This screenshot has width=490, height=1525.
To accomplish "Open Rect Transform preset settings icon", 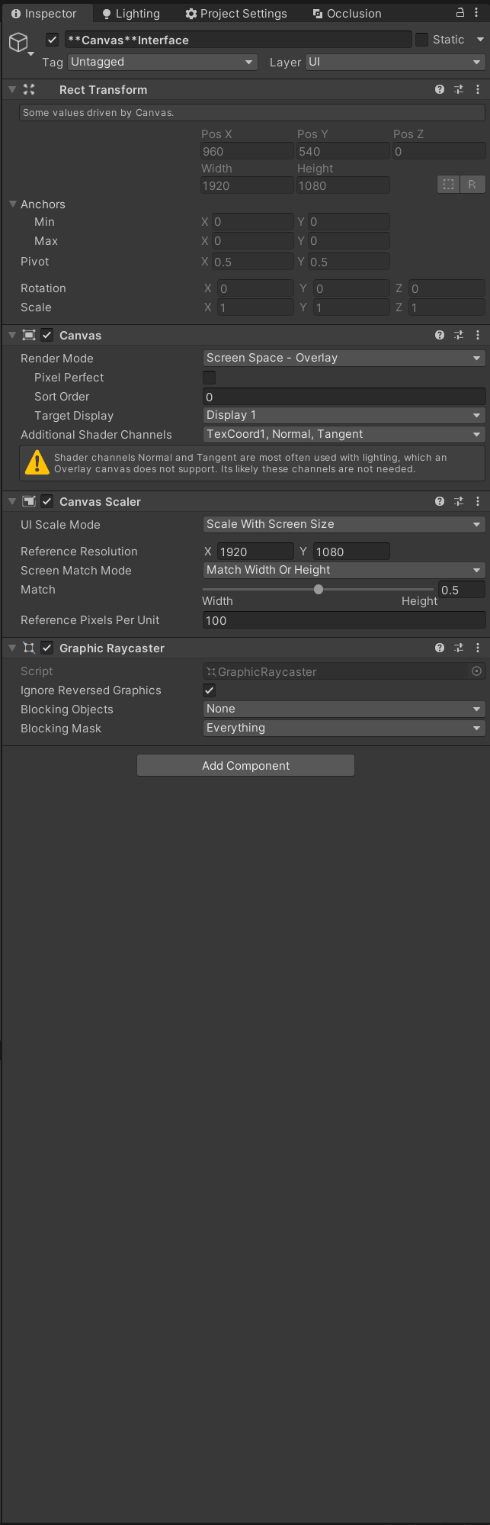I will 459,89.
